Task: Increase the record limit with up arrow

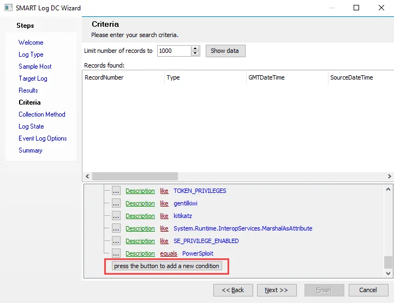Action: click(x=195, y=48)
